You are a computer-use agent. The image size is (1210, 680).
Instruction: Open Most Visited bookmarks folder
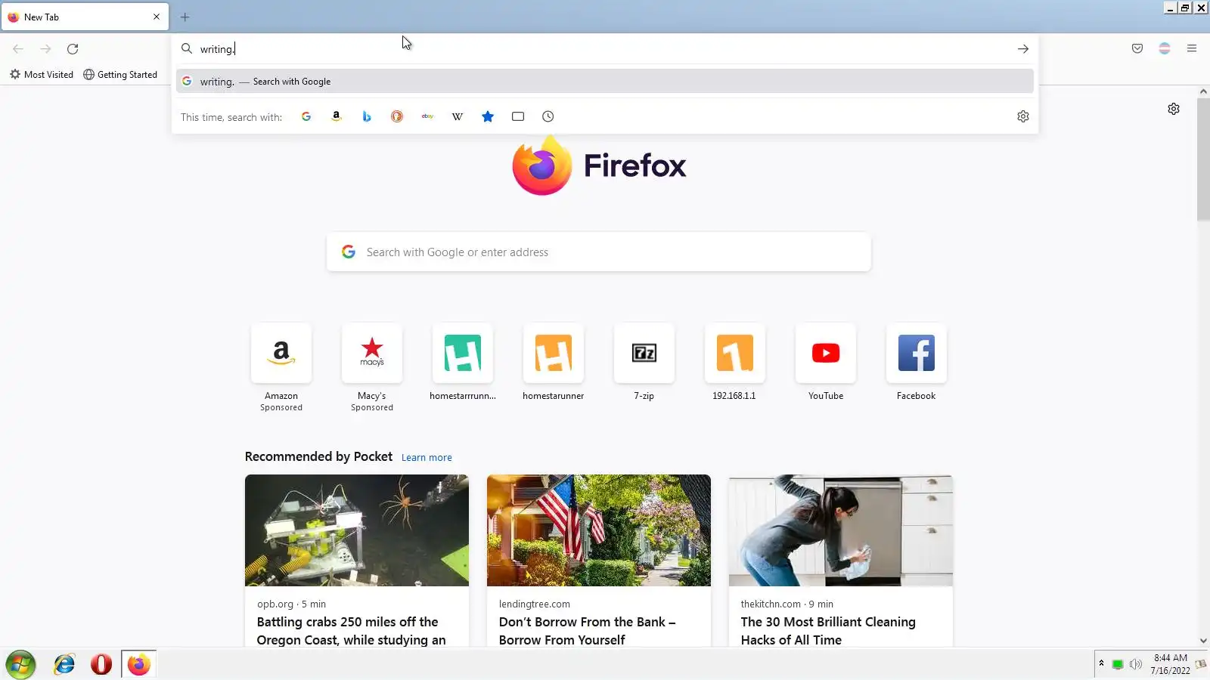tap(42, 75)
